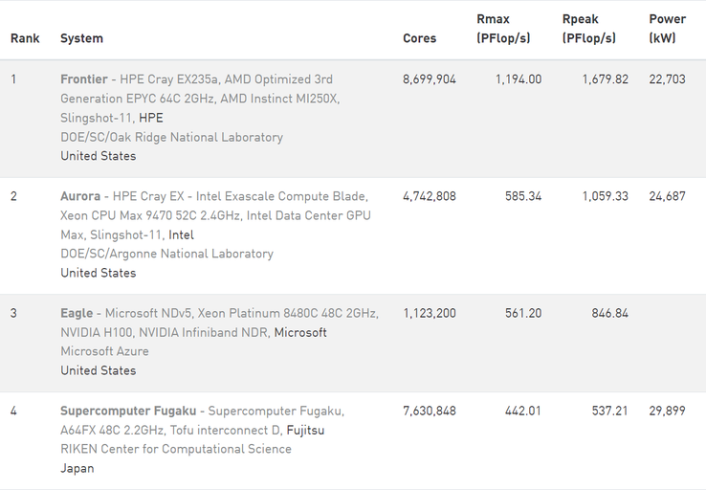Screen dimensions: 706x490
Task: Select Fugaku Rpeak value 537.21
Action: pos(609,411)
